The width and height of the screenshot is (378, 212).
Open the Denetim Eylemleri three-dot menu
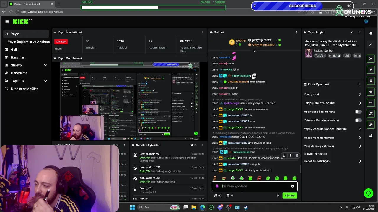pyautogui.click(x=203, y=145)
